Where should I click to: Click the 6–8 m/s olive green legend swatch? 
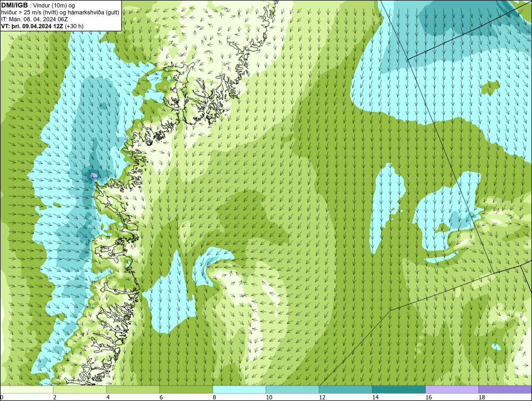pos(186,389)
